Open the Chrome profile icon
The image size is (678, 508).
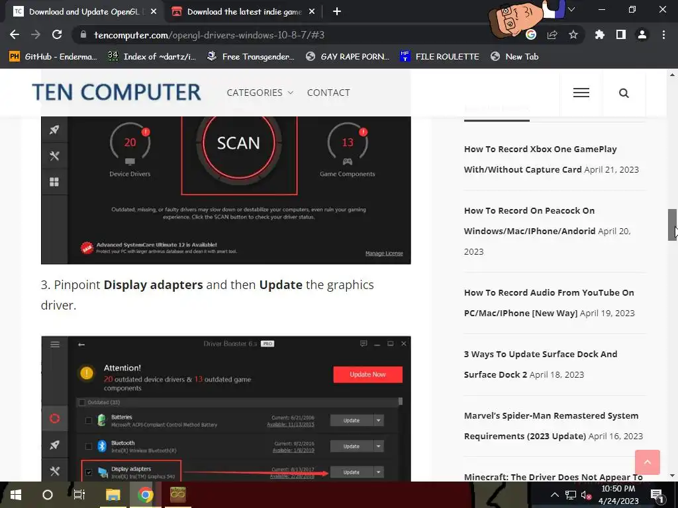(642, 34)
